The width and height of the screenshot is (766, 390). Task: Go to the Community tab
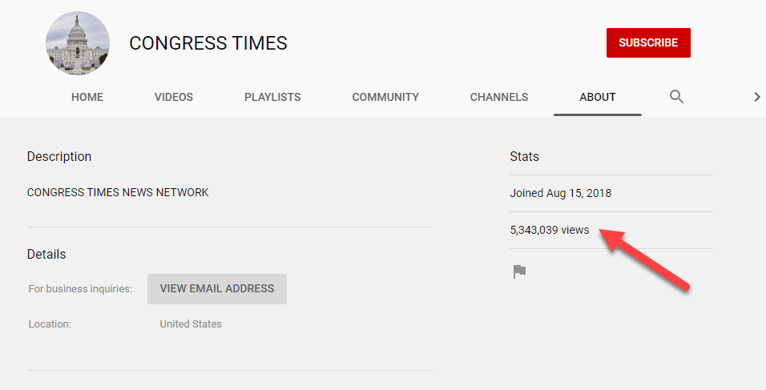pos(385,97)
